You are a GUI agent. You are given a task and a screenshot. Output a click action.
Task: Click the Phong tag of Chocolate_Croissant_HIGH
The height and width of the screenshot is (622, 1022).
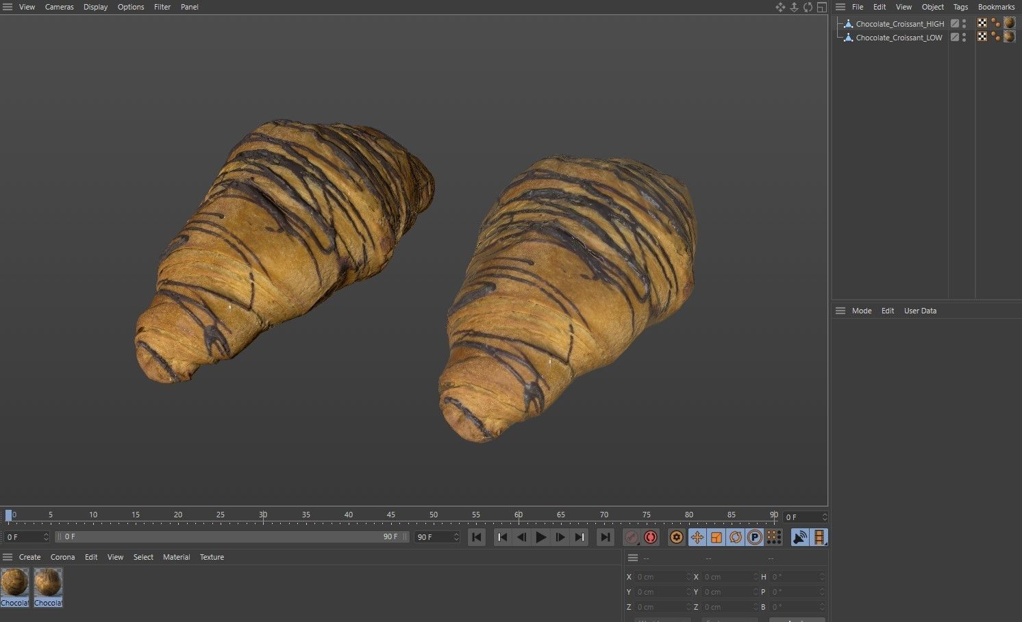[995, 23]
